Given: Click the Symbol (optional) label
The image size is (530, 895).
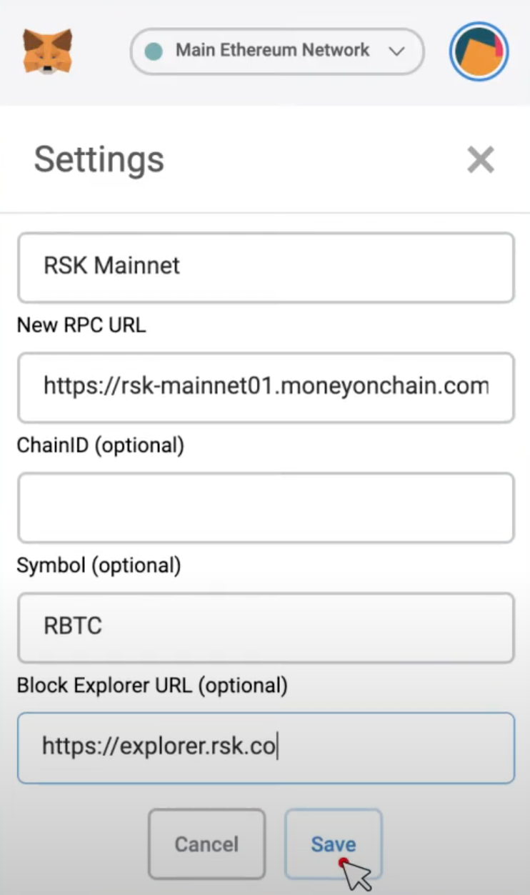Looking at the screenshot, I should 99,565.
